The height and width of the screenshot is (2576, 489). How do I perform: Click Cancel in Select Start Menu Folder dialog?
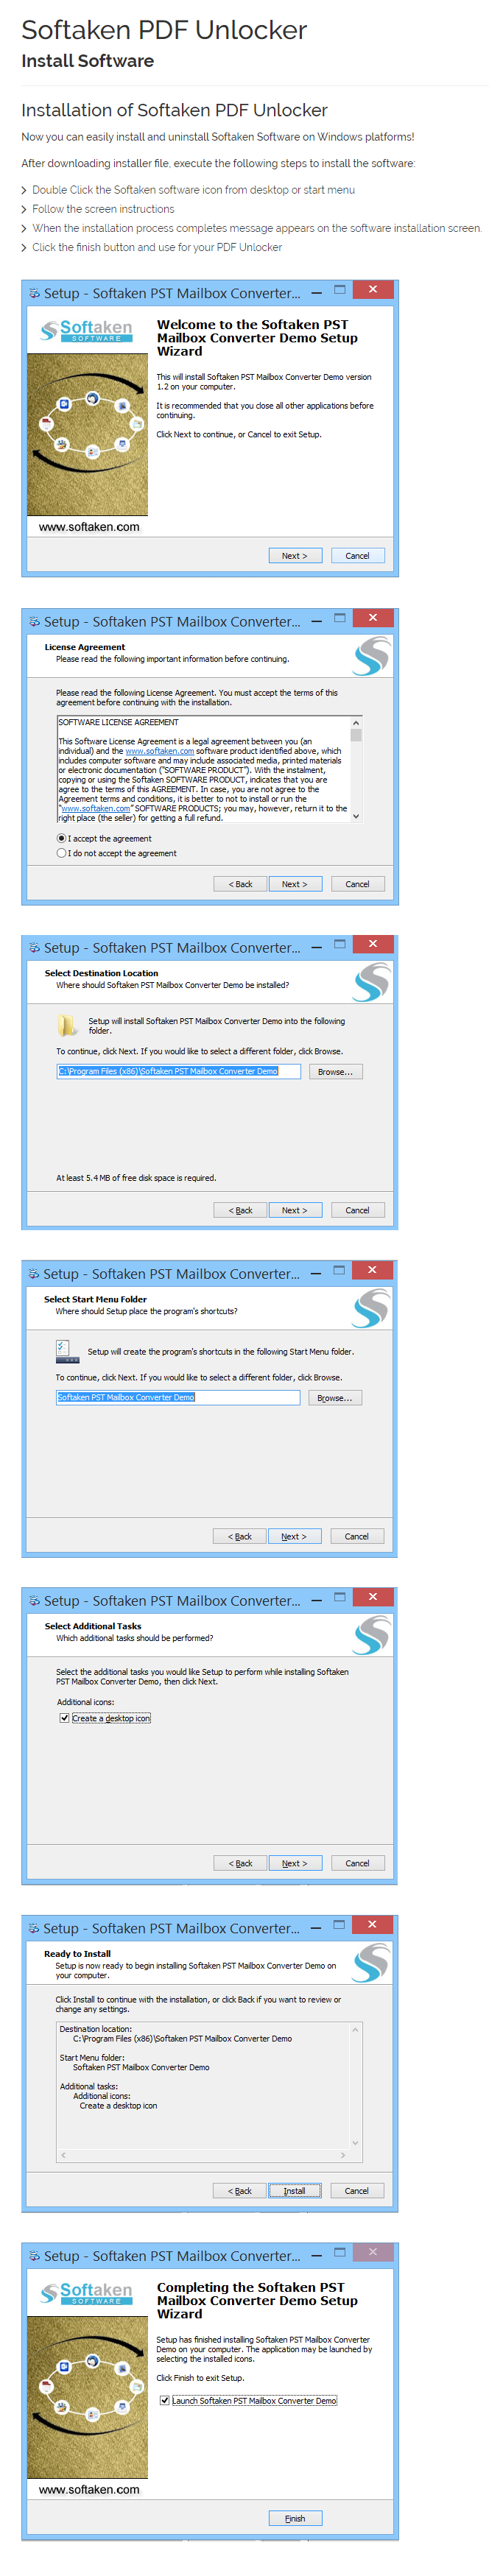pos(357,1536)
